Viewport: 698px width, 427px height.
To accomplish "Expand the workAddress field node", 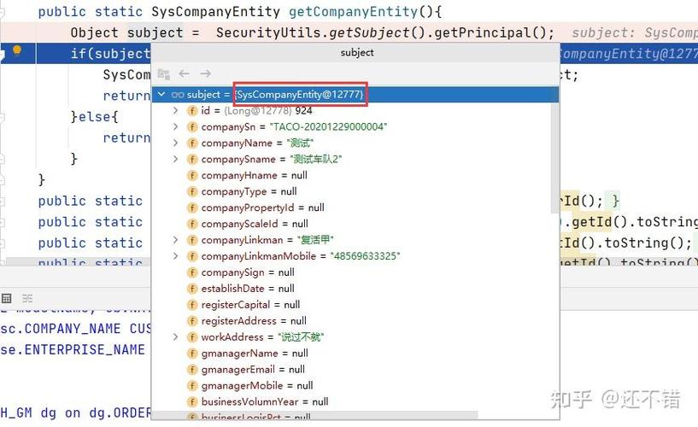I will point(175,336).
